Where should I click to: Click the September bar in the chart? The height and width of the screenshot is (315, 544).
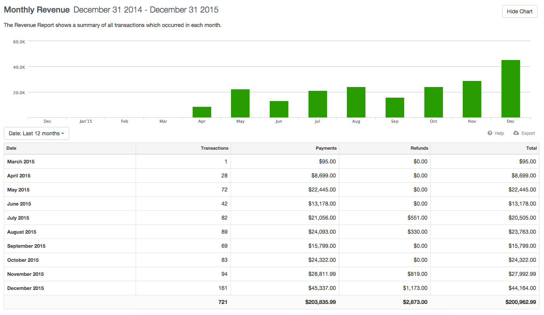pos(395,108)
